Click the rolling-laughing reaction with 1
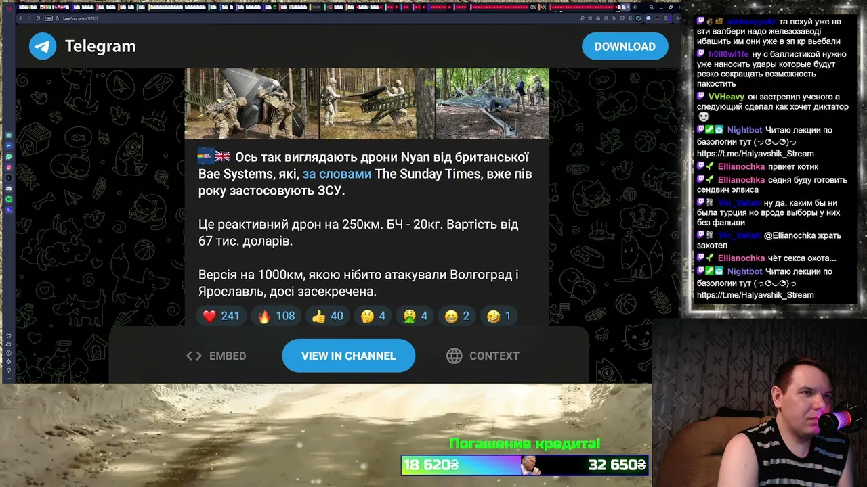Screen dimensions: 867x487 click(x=499, y=316)
